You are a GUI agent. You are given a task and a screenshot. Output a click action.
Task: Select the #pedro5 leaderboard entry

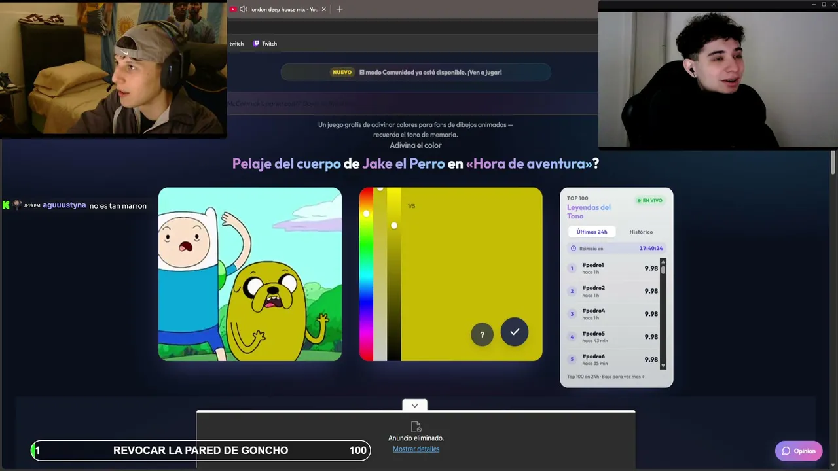(614, 337)
